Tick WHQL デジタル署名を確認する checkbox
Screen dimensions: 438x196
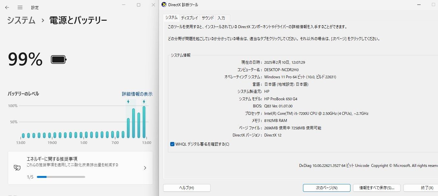point(172,144)
